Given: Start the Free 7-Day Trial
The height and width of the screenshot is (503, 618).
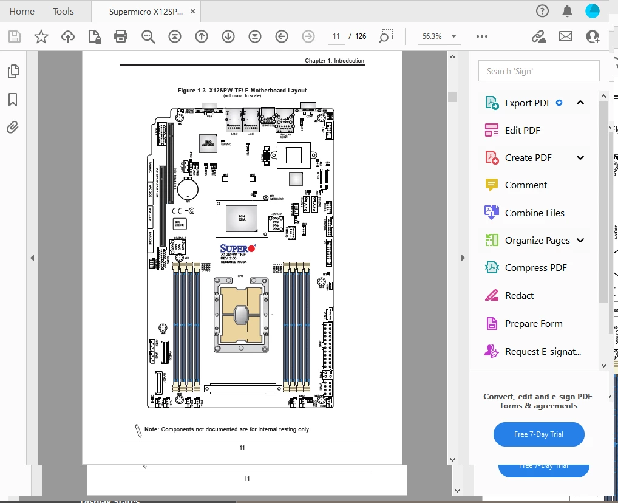Looking at the screenshot, I should coord(538,434).
